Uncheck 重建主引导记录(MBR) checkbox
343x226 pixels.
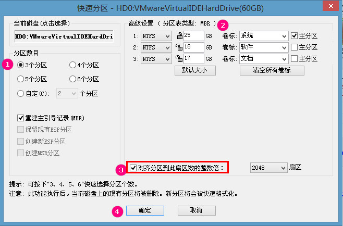tap(20, 118)
